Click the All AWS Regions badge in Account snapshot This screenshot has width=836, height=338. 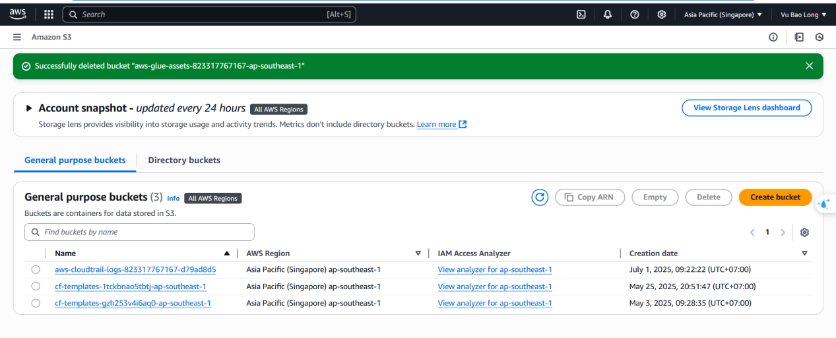(x=279, y=109)
